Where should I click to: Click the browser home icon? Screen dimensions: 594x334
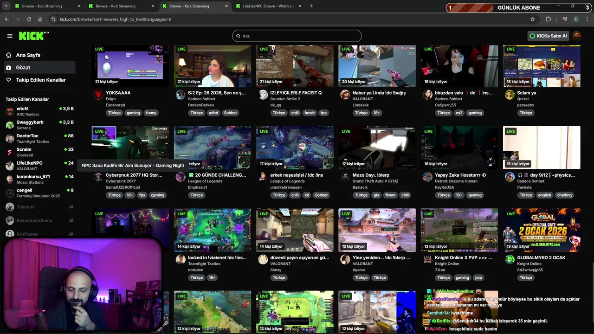click(40, 19)
